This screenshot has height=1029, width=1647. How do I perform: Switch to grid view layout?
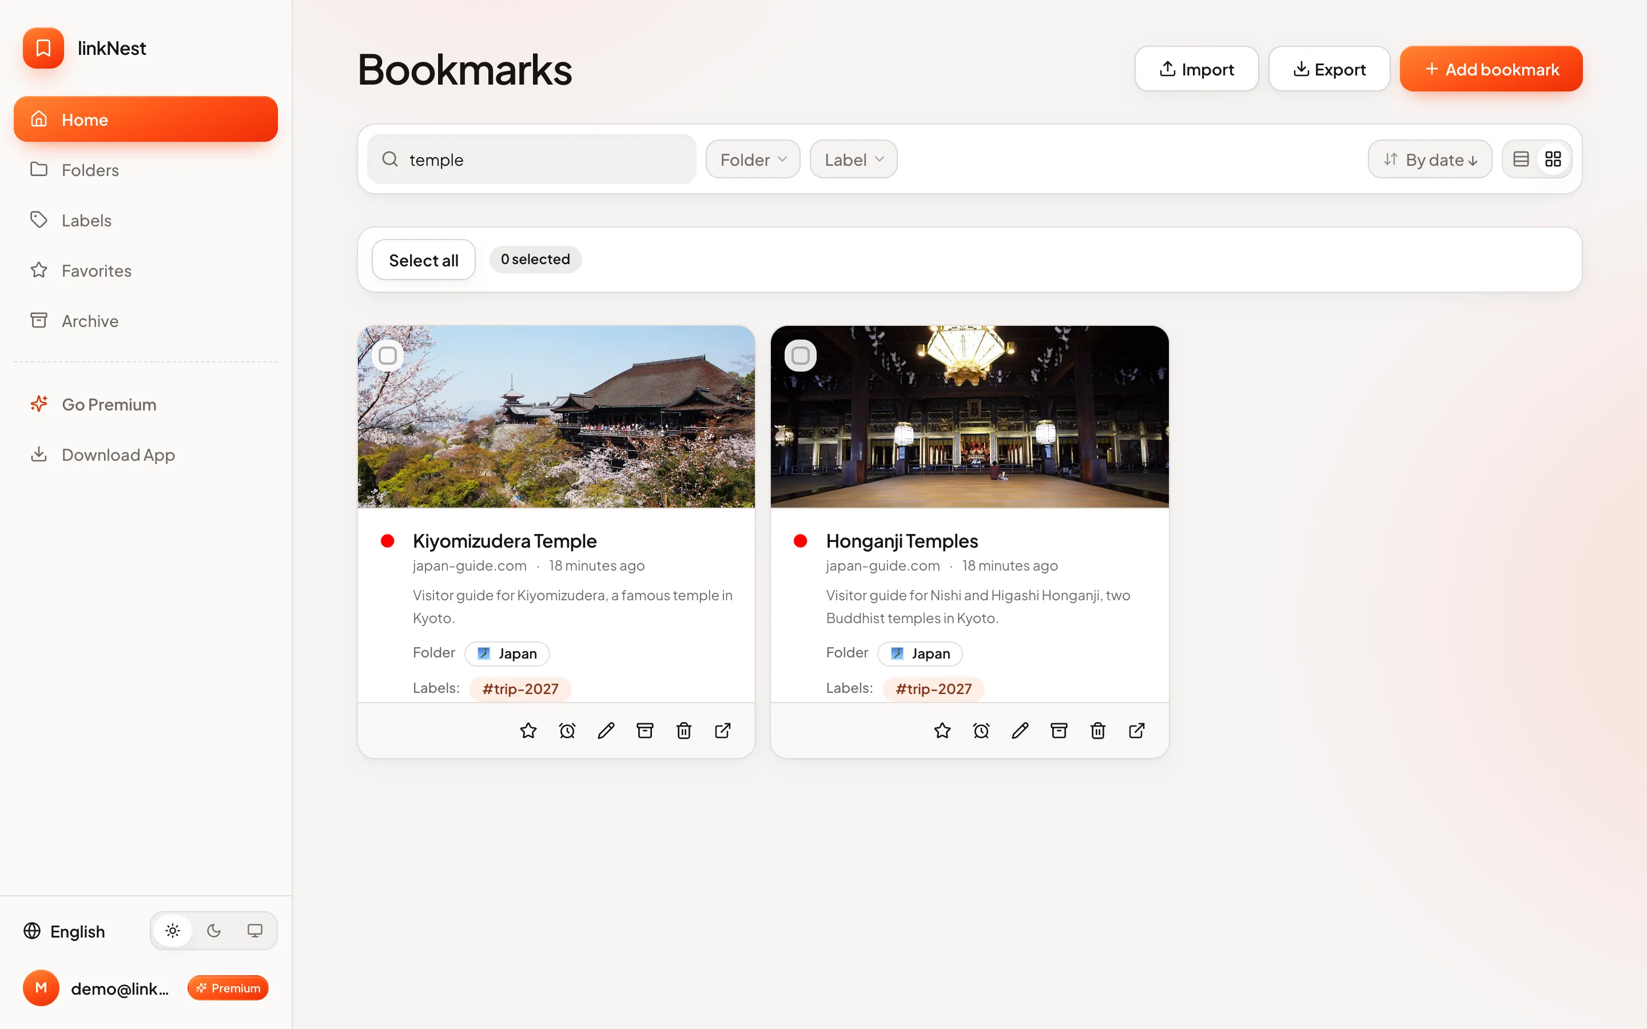1553,159
